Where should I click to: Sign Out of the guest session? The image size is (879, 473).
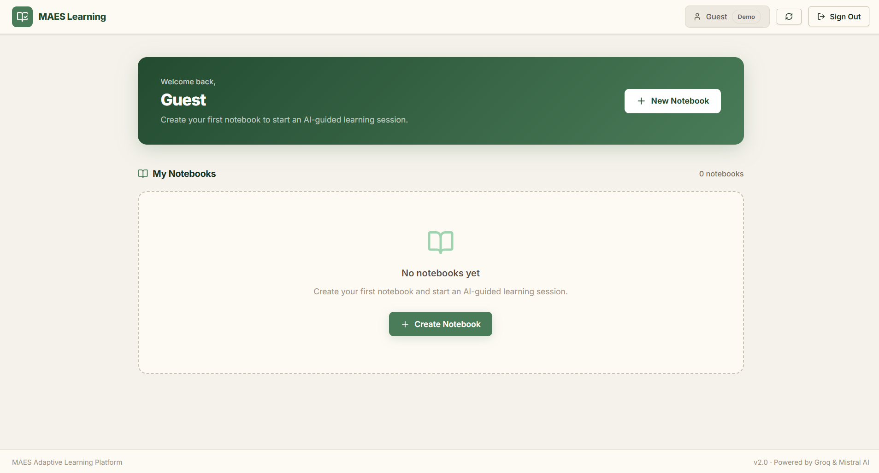click(838, 17)
